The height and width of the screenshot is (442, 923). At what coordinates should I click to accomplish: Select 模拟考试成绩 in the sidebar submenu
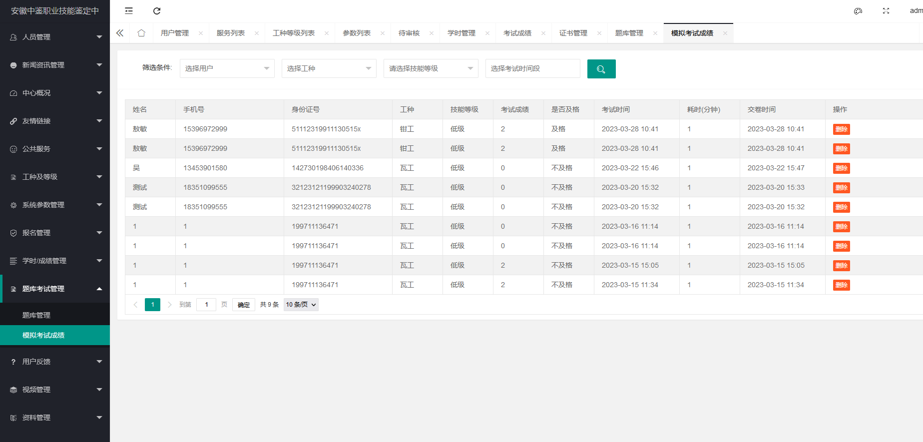coord(55,335)
